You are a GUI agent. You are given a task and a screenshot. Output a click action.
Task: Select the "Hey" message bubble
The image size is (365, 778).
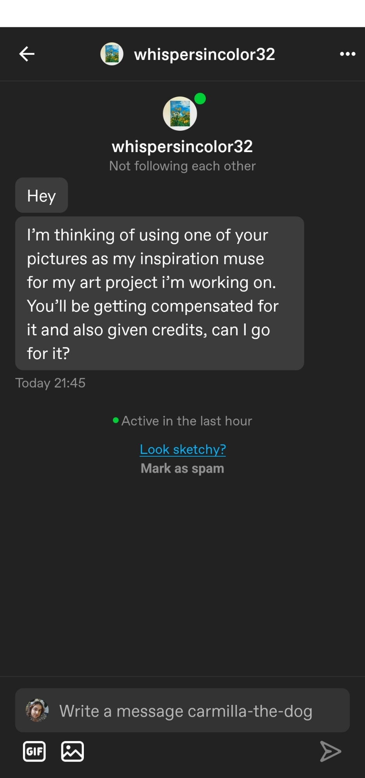[x=42, y=195]
